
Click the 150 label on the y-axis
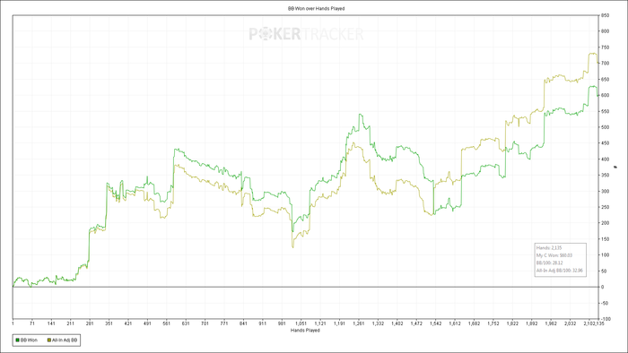click(605, 239)
